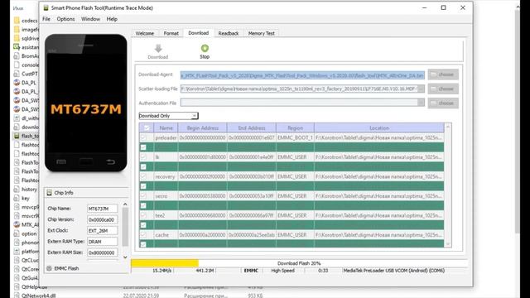Image resolution: width=530 pixels, height=298 pixels.
Task: Select the CustPT file icon in Explorer
Action: (17, 74)
